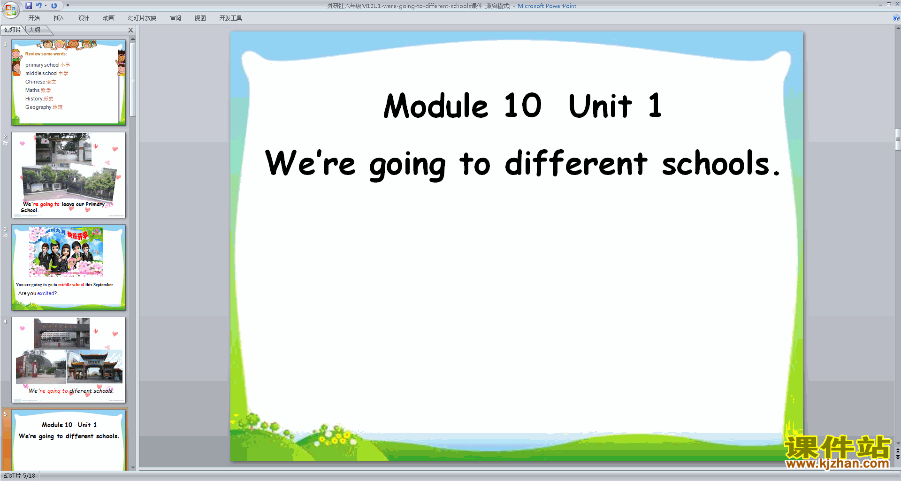The width and height of the screenshot is (901, 481).
Task: Open the 审阅 ribbon tab
Action: point(176,18)
